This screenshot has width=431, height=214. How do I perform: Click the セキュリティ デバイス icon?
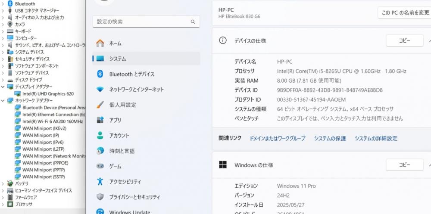tap(10, 59)
